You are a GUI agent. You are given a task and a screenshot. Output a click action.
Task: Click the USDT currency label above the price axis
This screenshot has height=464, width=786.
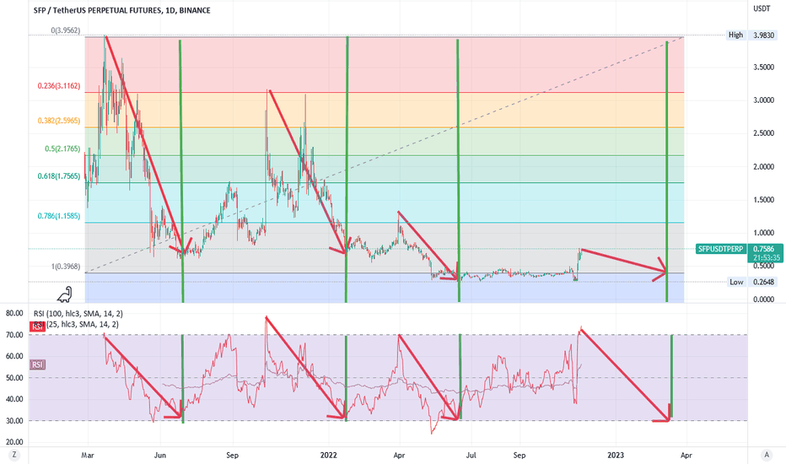pyautogui.click(x=762, y=8)
